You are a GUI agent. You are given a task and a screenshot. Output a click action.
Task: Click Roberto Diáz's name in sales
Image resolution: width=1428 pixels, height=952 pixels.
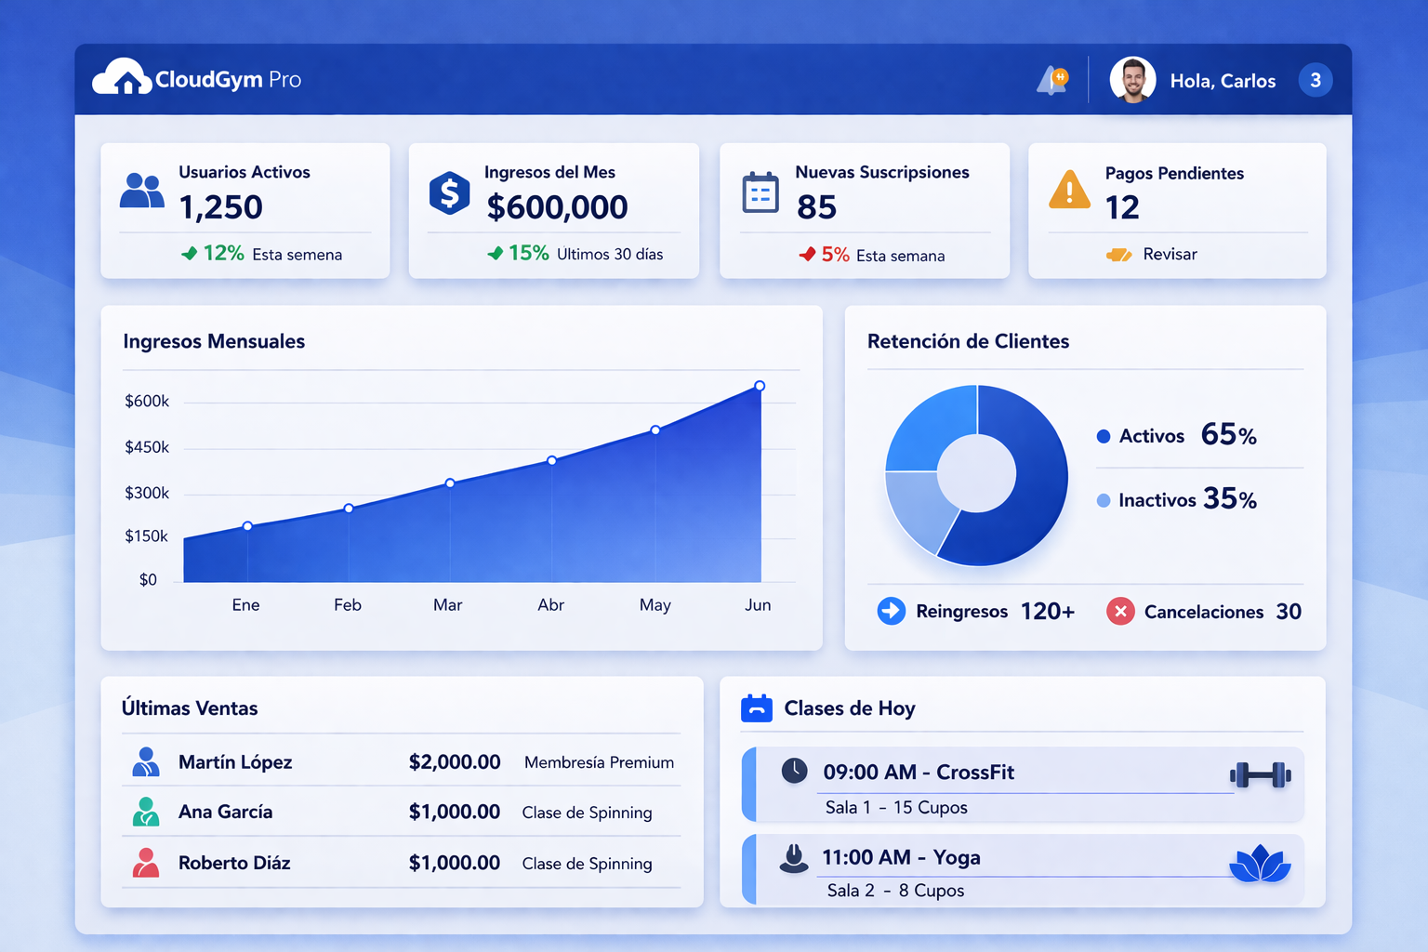point(234,863)
